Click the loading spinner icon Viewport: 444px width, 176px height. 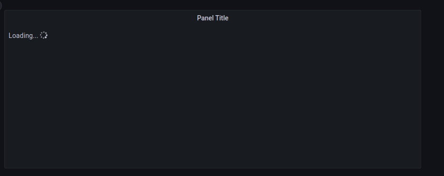click(x=44, y=35)
